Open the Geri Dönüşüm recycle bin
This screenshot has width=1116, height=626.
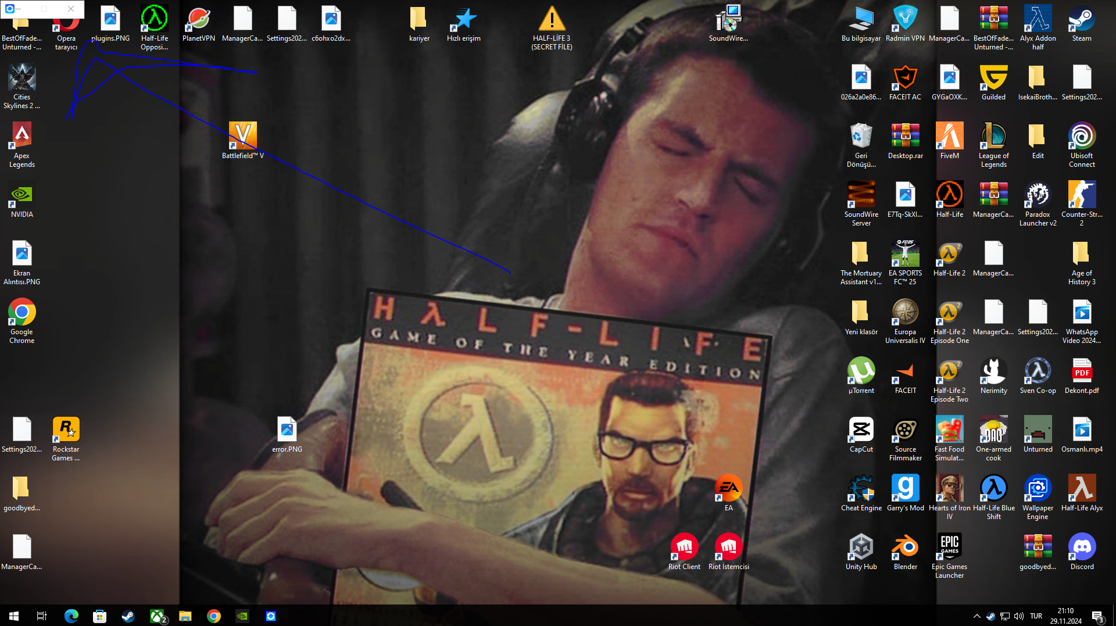[861, 145]
